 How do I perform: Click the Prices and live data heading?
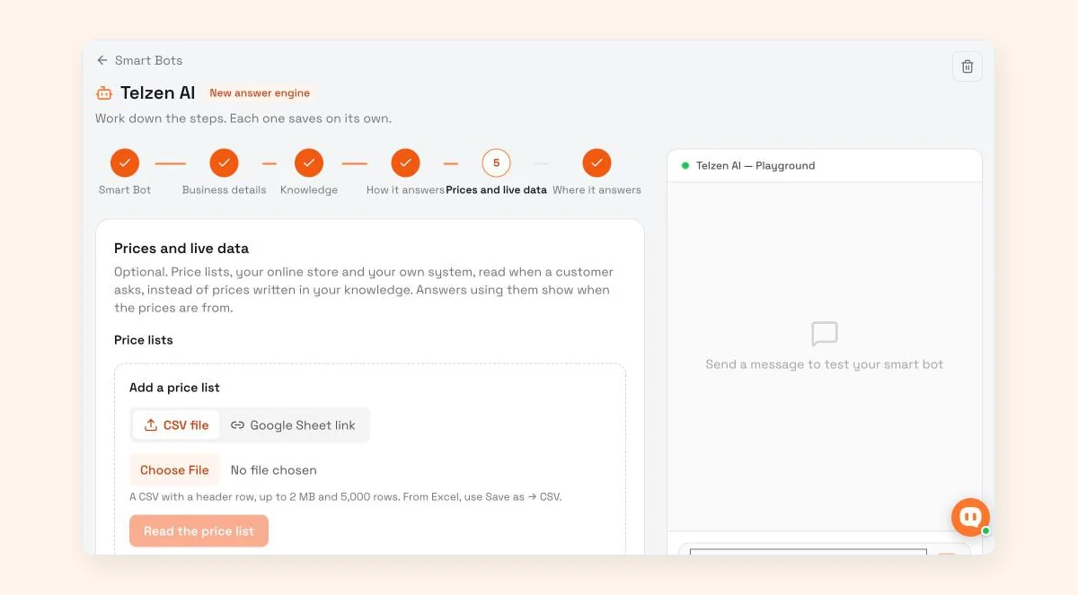(181, 249)
